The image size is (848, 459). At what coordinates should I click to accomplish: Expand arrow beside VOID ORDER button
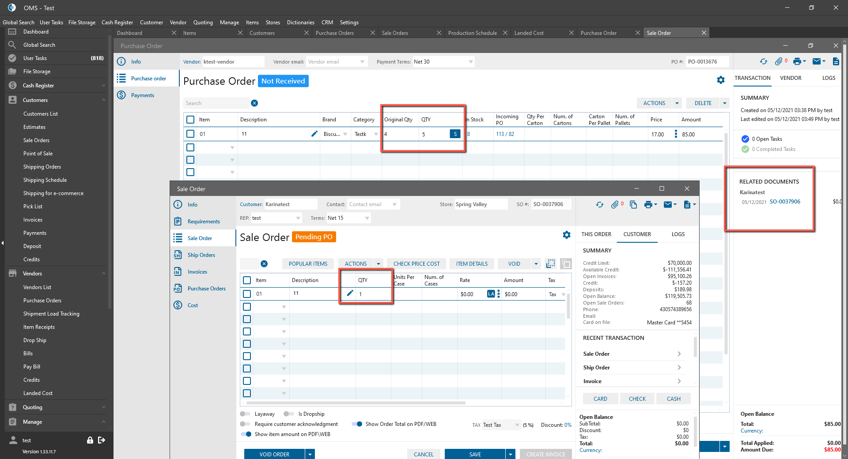click(310, 454)
